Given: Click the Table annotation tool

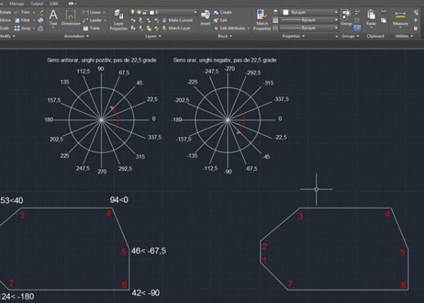Looking at the screenshot, I should click(x=95, y=28).
